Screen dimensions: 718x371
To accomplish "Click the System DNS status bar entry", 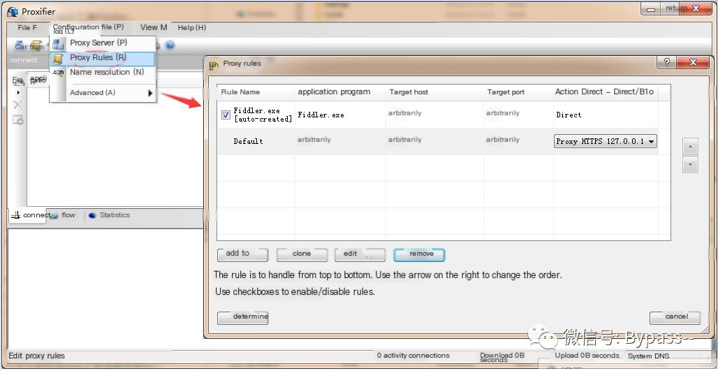I will tap(648, 356).
